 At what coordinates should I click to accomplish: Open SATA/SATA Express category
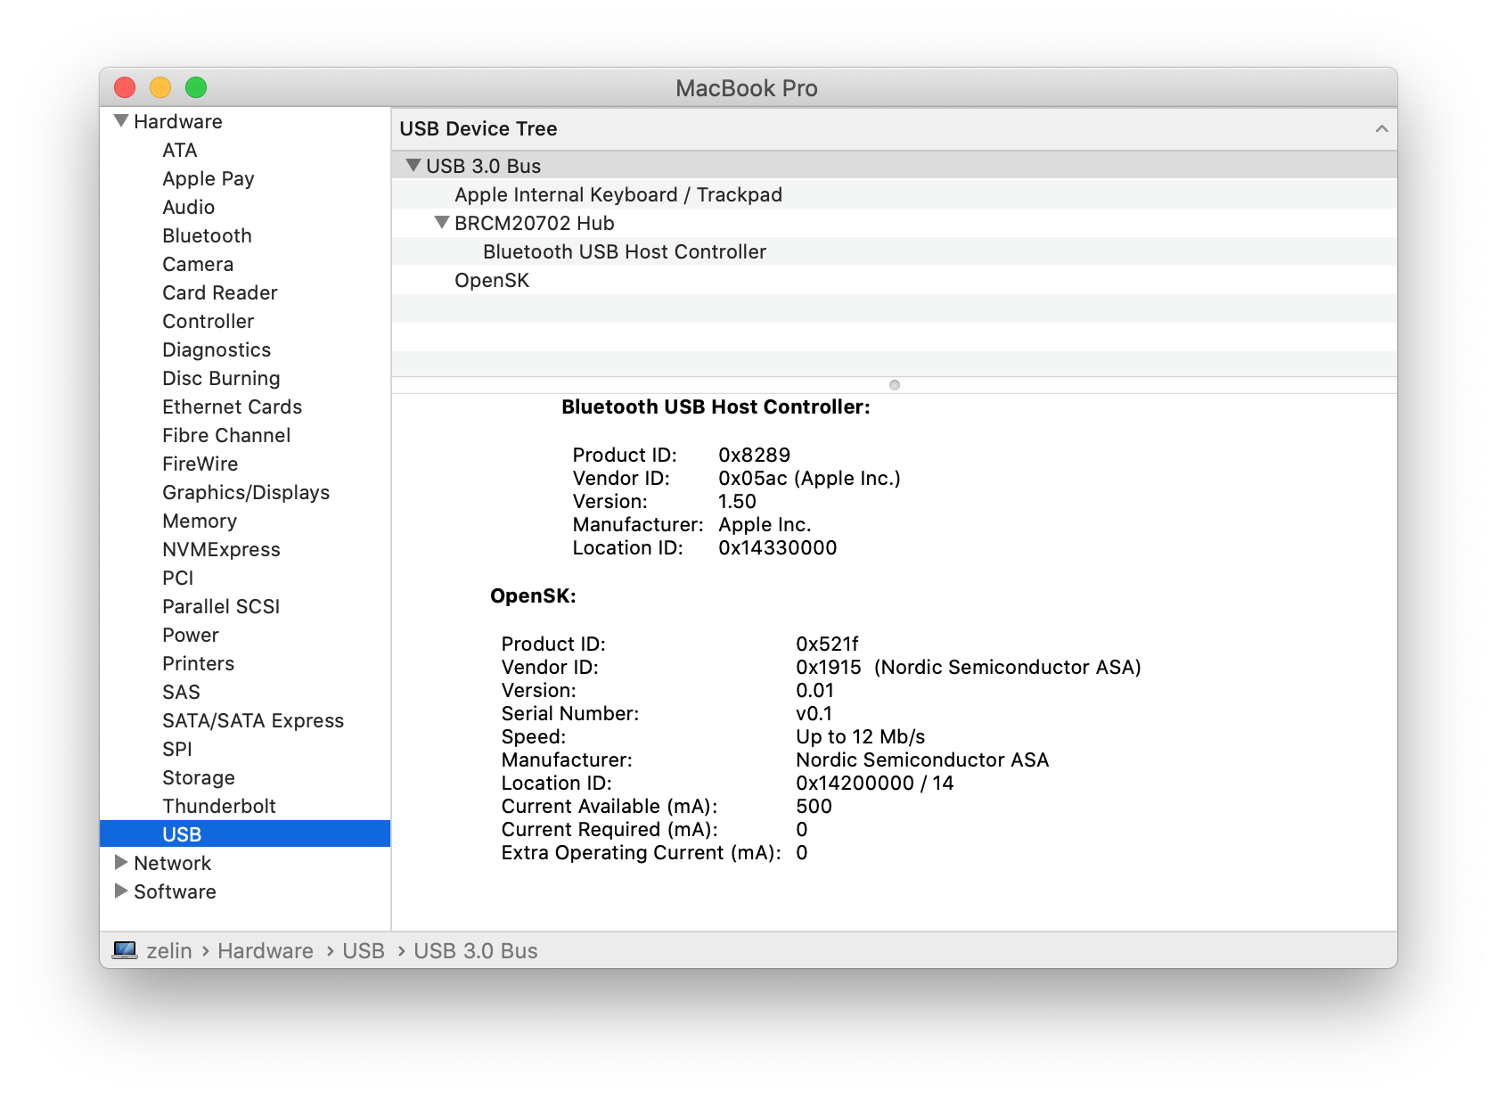coord(253,720)
